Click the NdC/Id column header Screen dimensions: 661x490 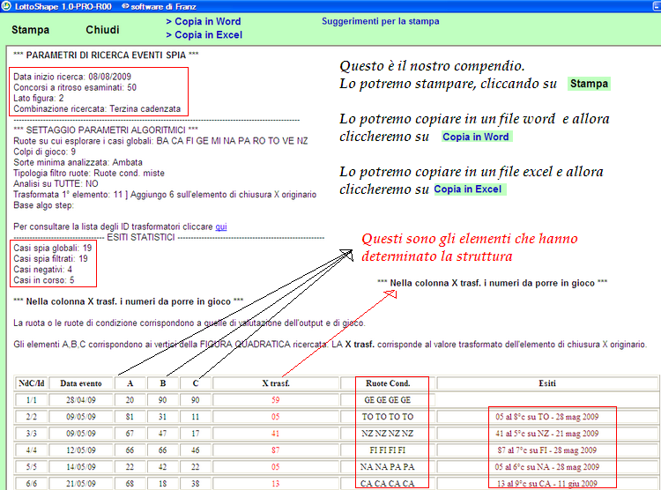(x=31, y=383)
